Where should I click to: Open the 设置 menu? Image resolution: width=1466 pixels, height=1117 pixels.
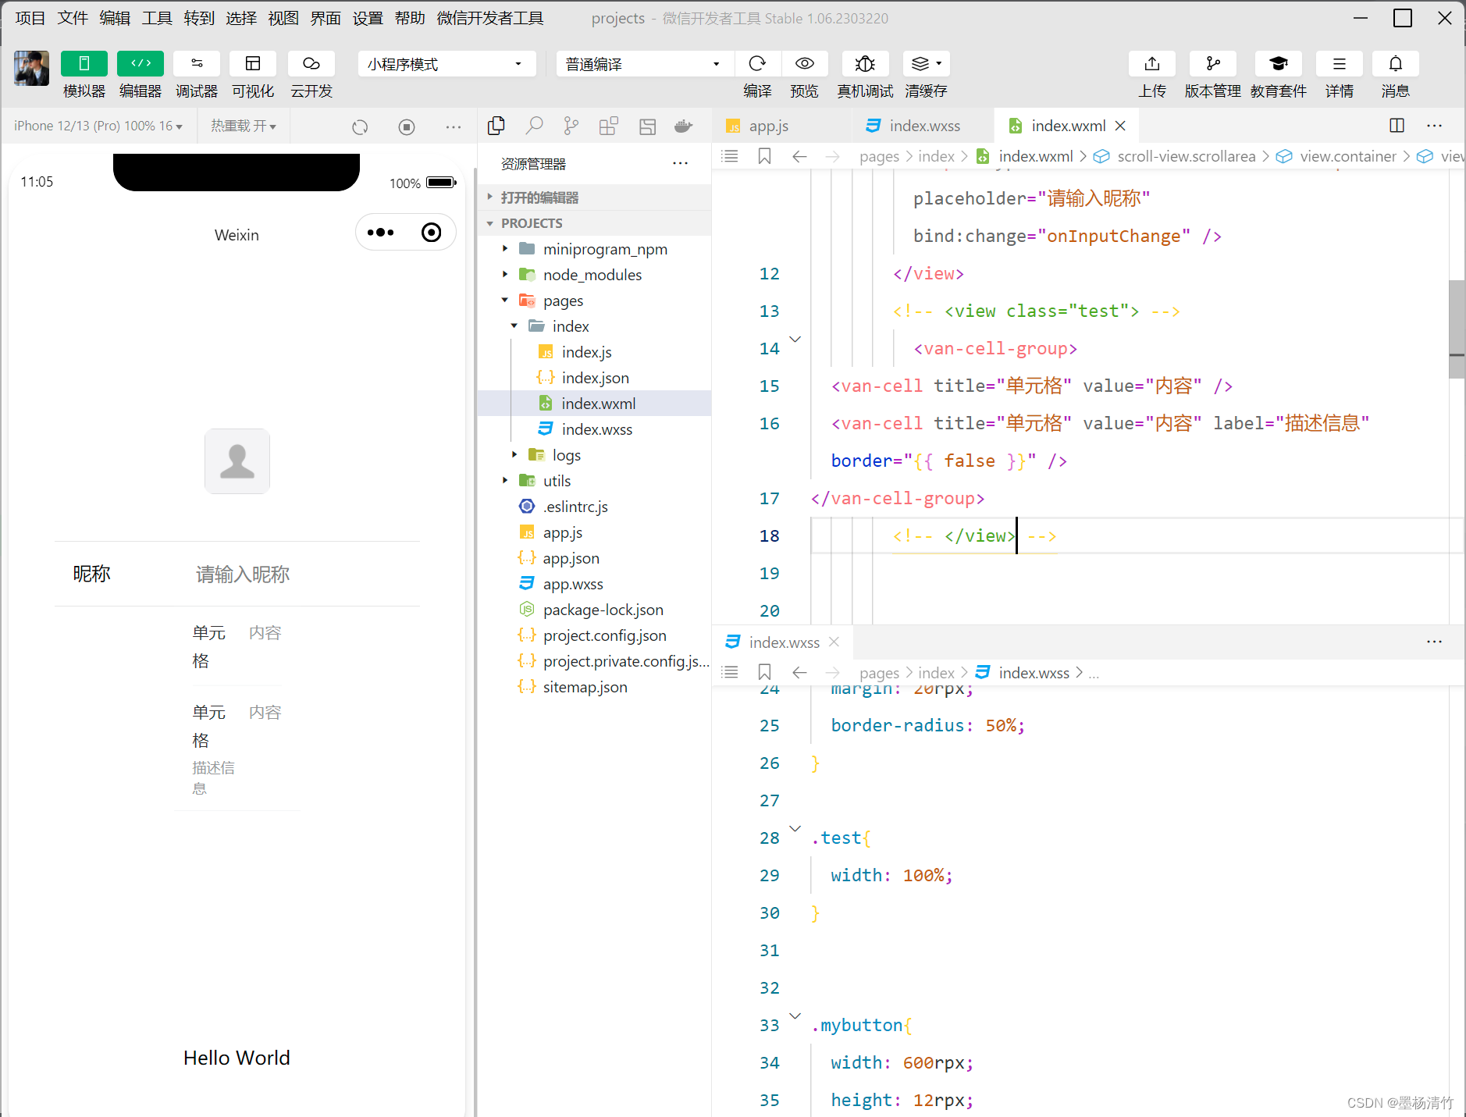(x=368, y=18)
